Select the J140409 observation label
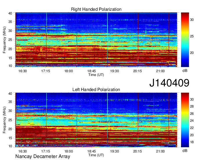The height and width of the screenshot is (160, 197). coord(169,83)
